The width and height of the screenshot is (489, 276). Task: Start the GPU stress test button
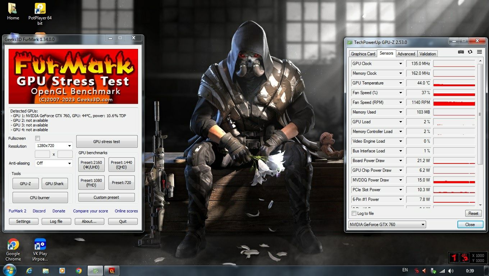107,142
